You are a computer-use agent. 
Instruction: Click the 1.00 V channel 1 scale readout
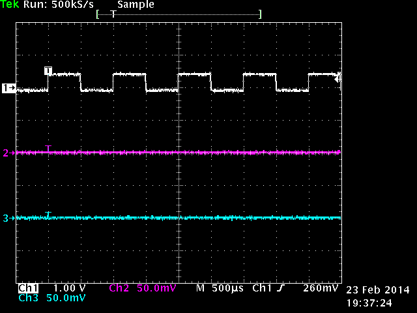pyautogui.click(x=69, y=288)
